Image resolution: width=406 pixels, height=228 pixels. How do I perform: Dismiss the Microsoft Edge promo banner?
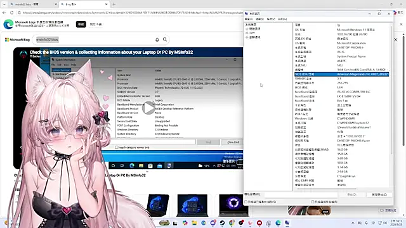point(401,24)
